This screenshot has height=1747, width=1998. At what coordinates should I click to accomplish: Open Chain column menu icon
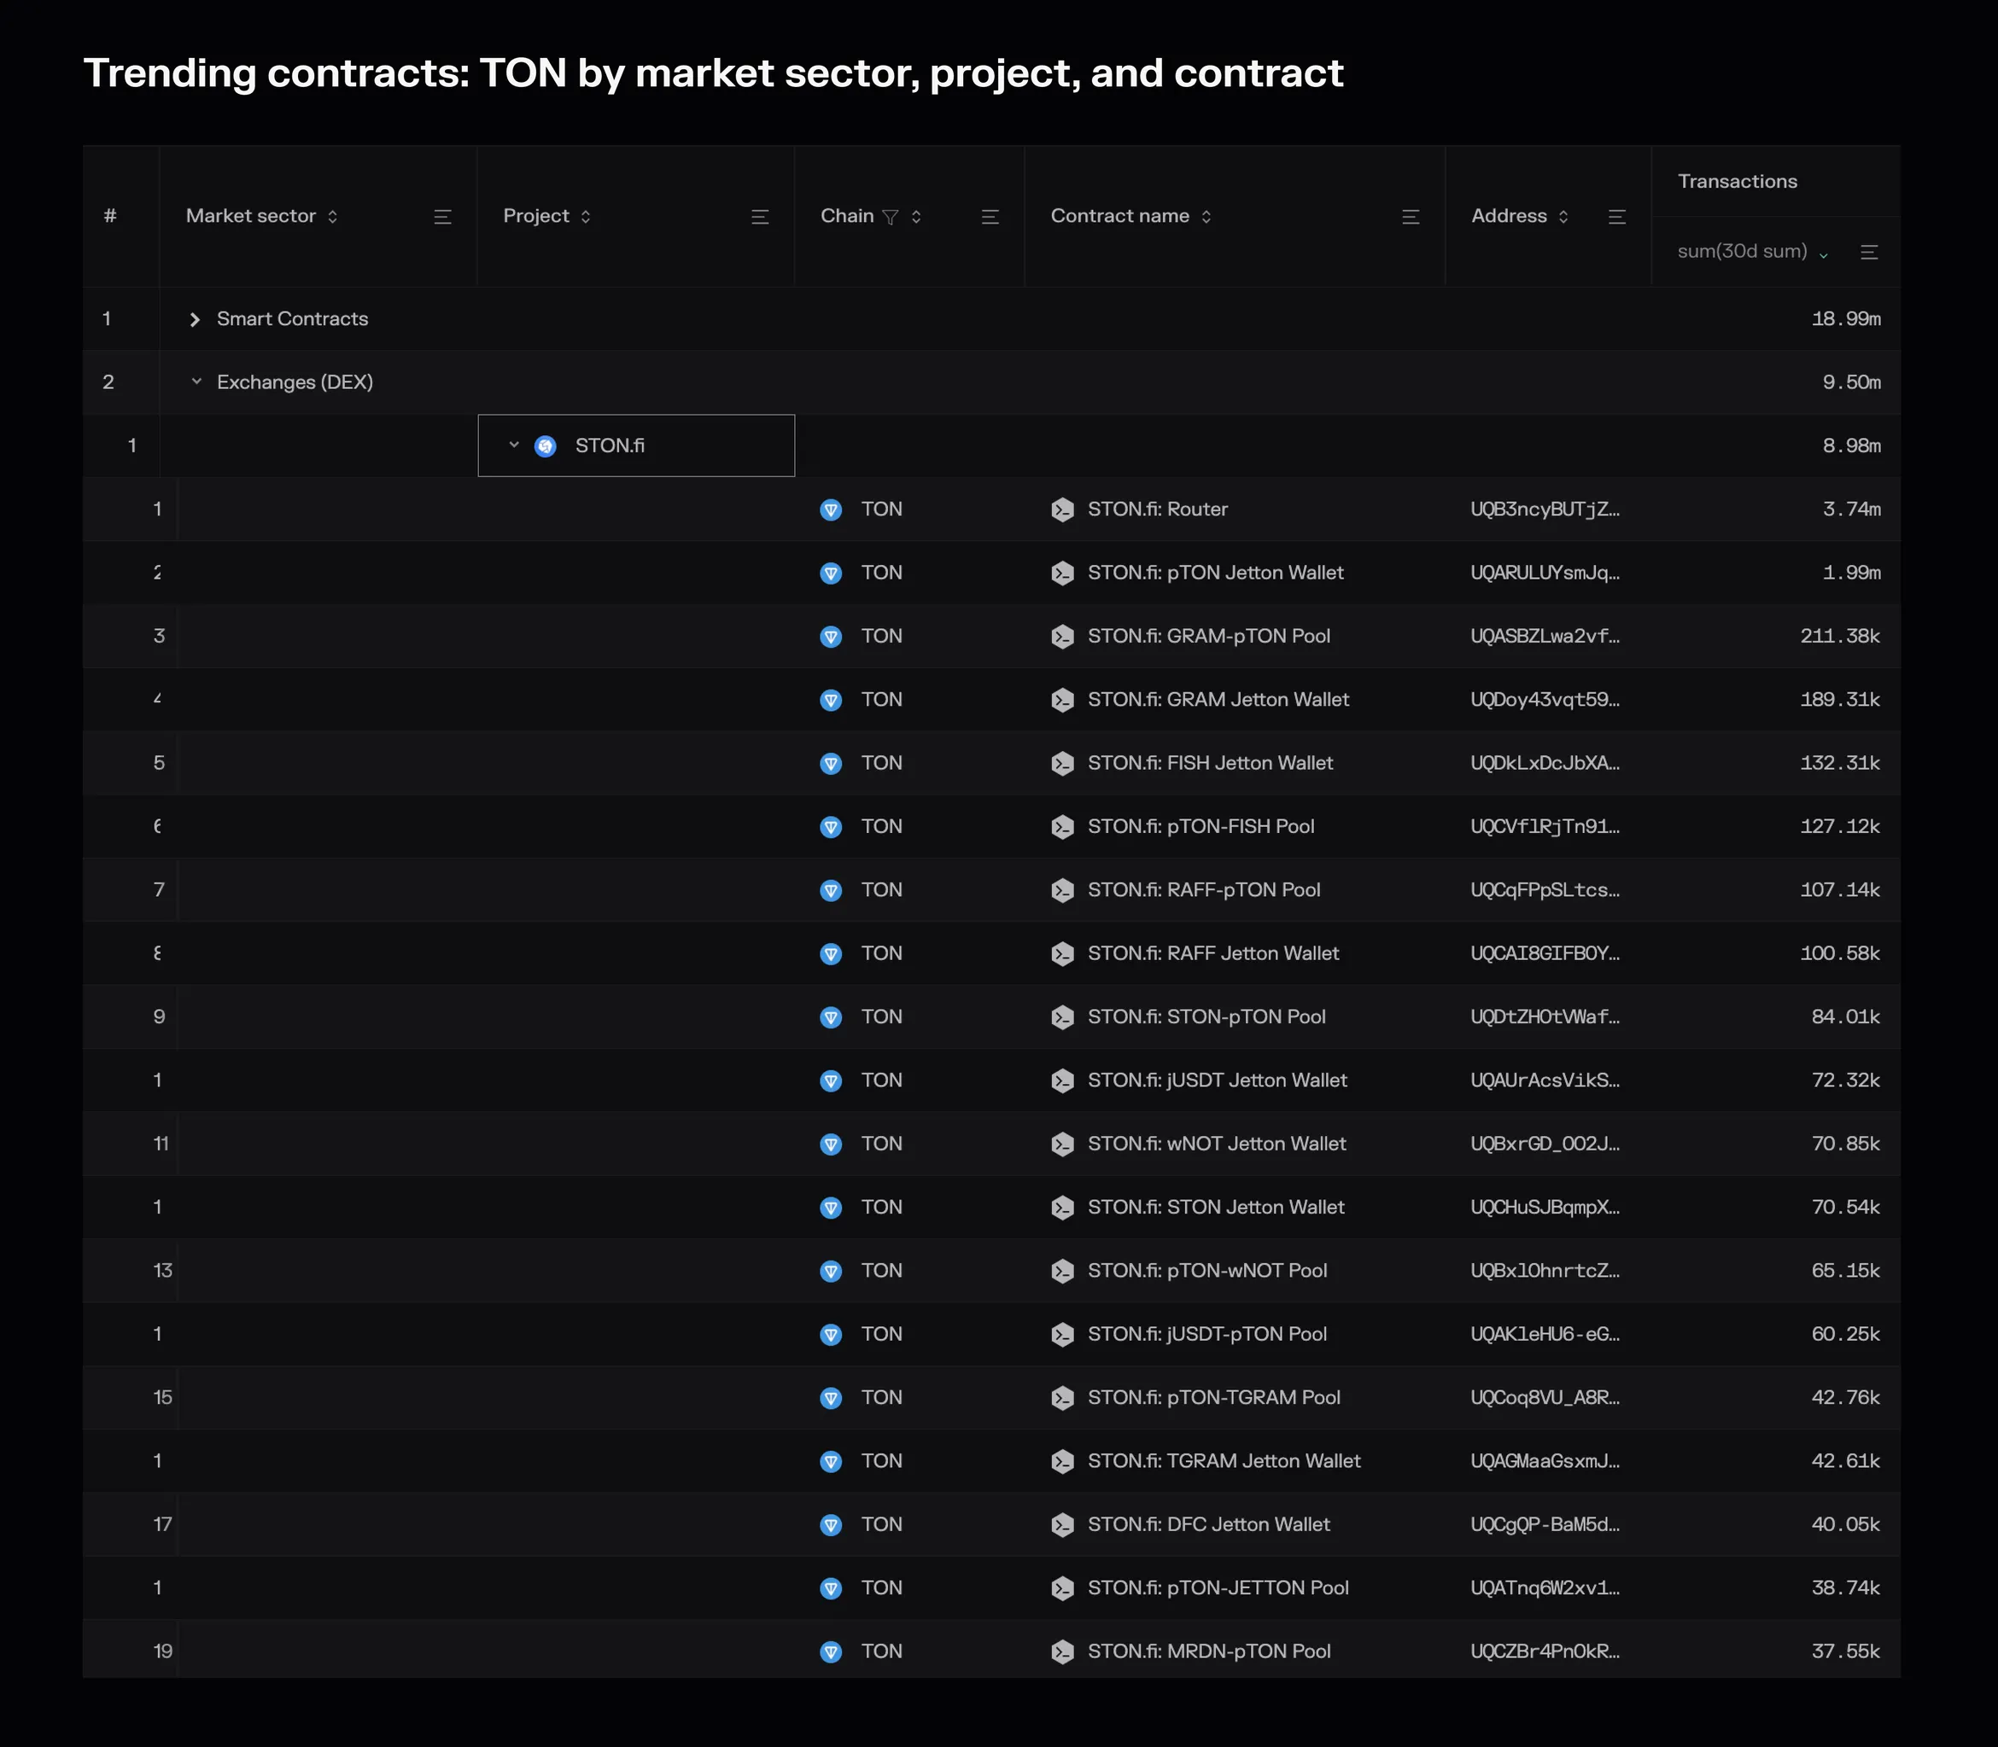[990, 217]
